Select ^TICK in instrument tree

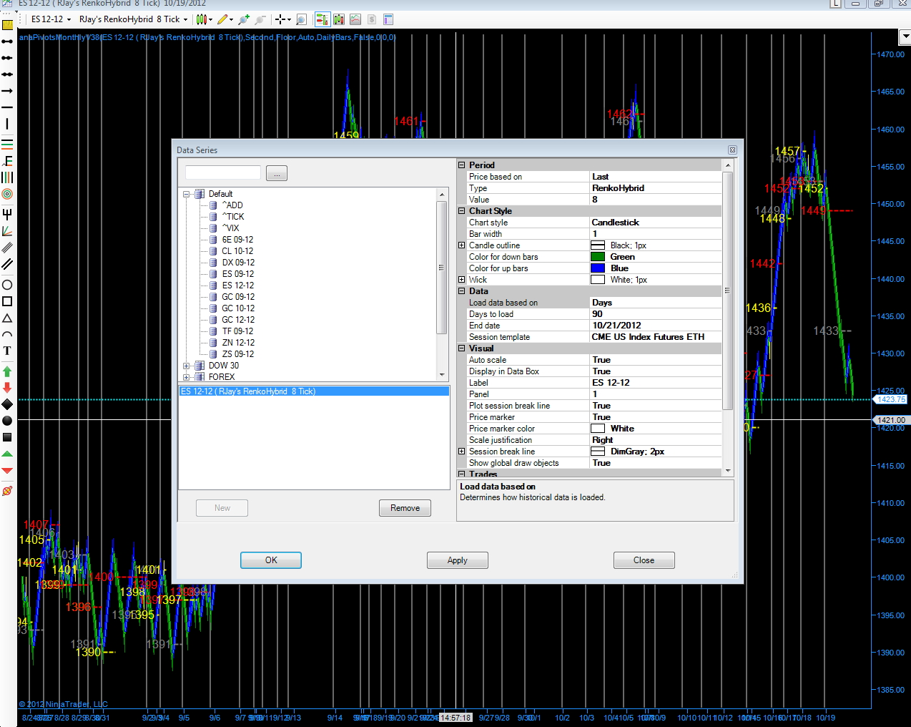tap(232, 217)
